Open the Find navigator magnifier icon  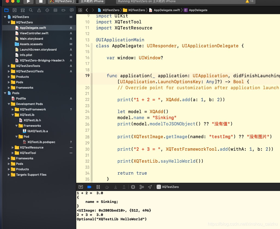click(31, 10)
